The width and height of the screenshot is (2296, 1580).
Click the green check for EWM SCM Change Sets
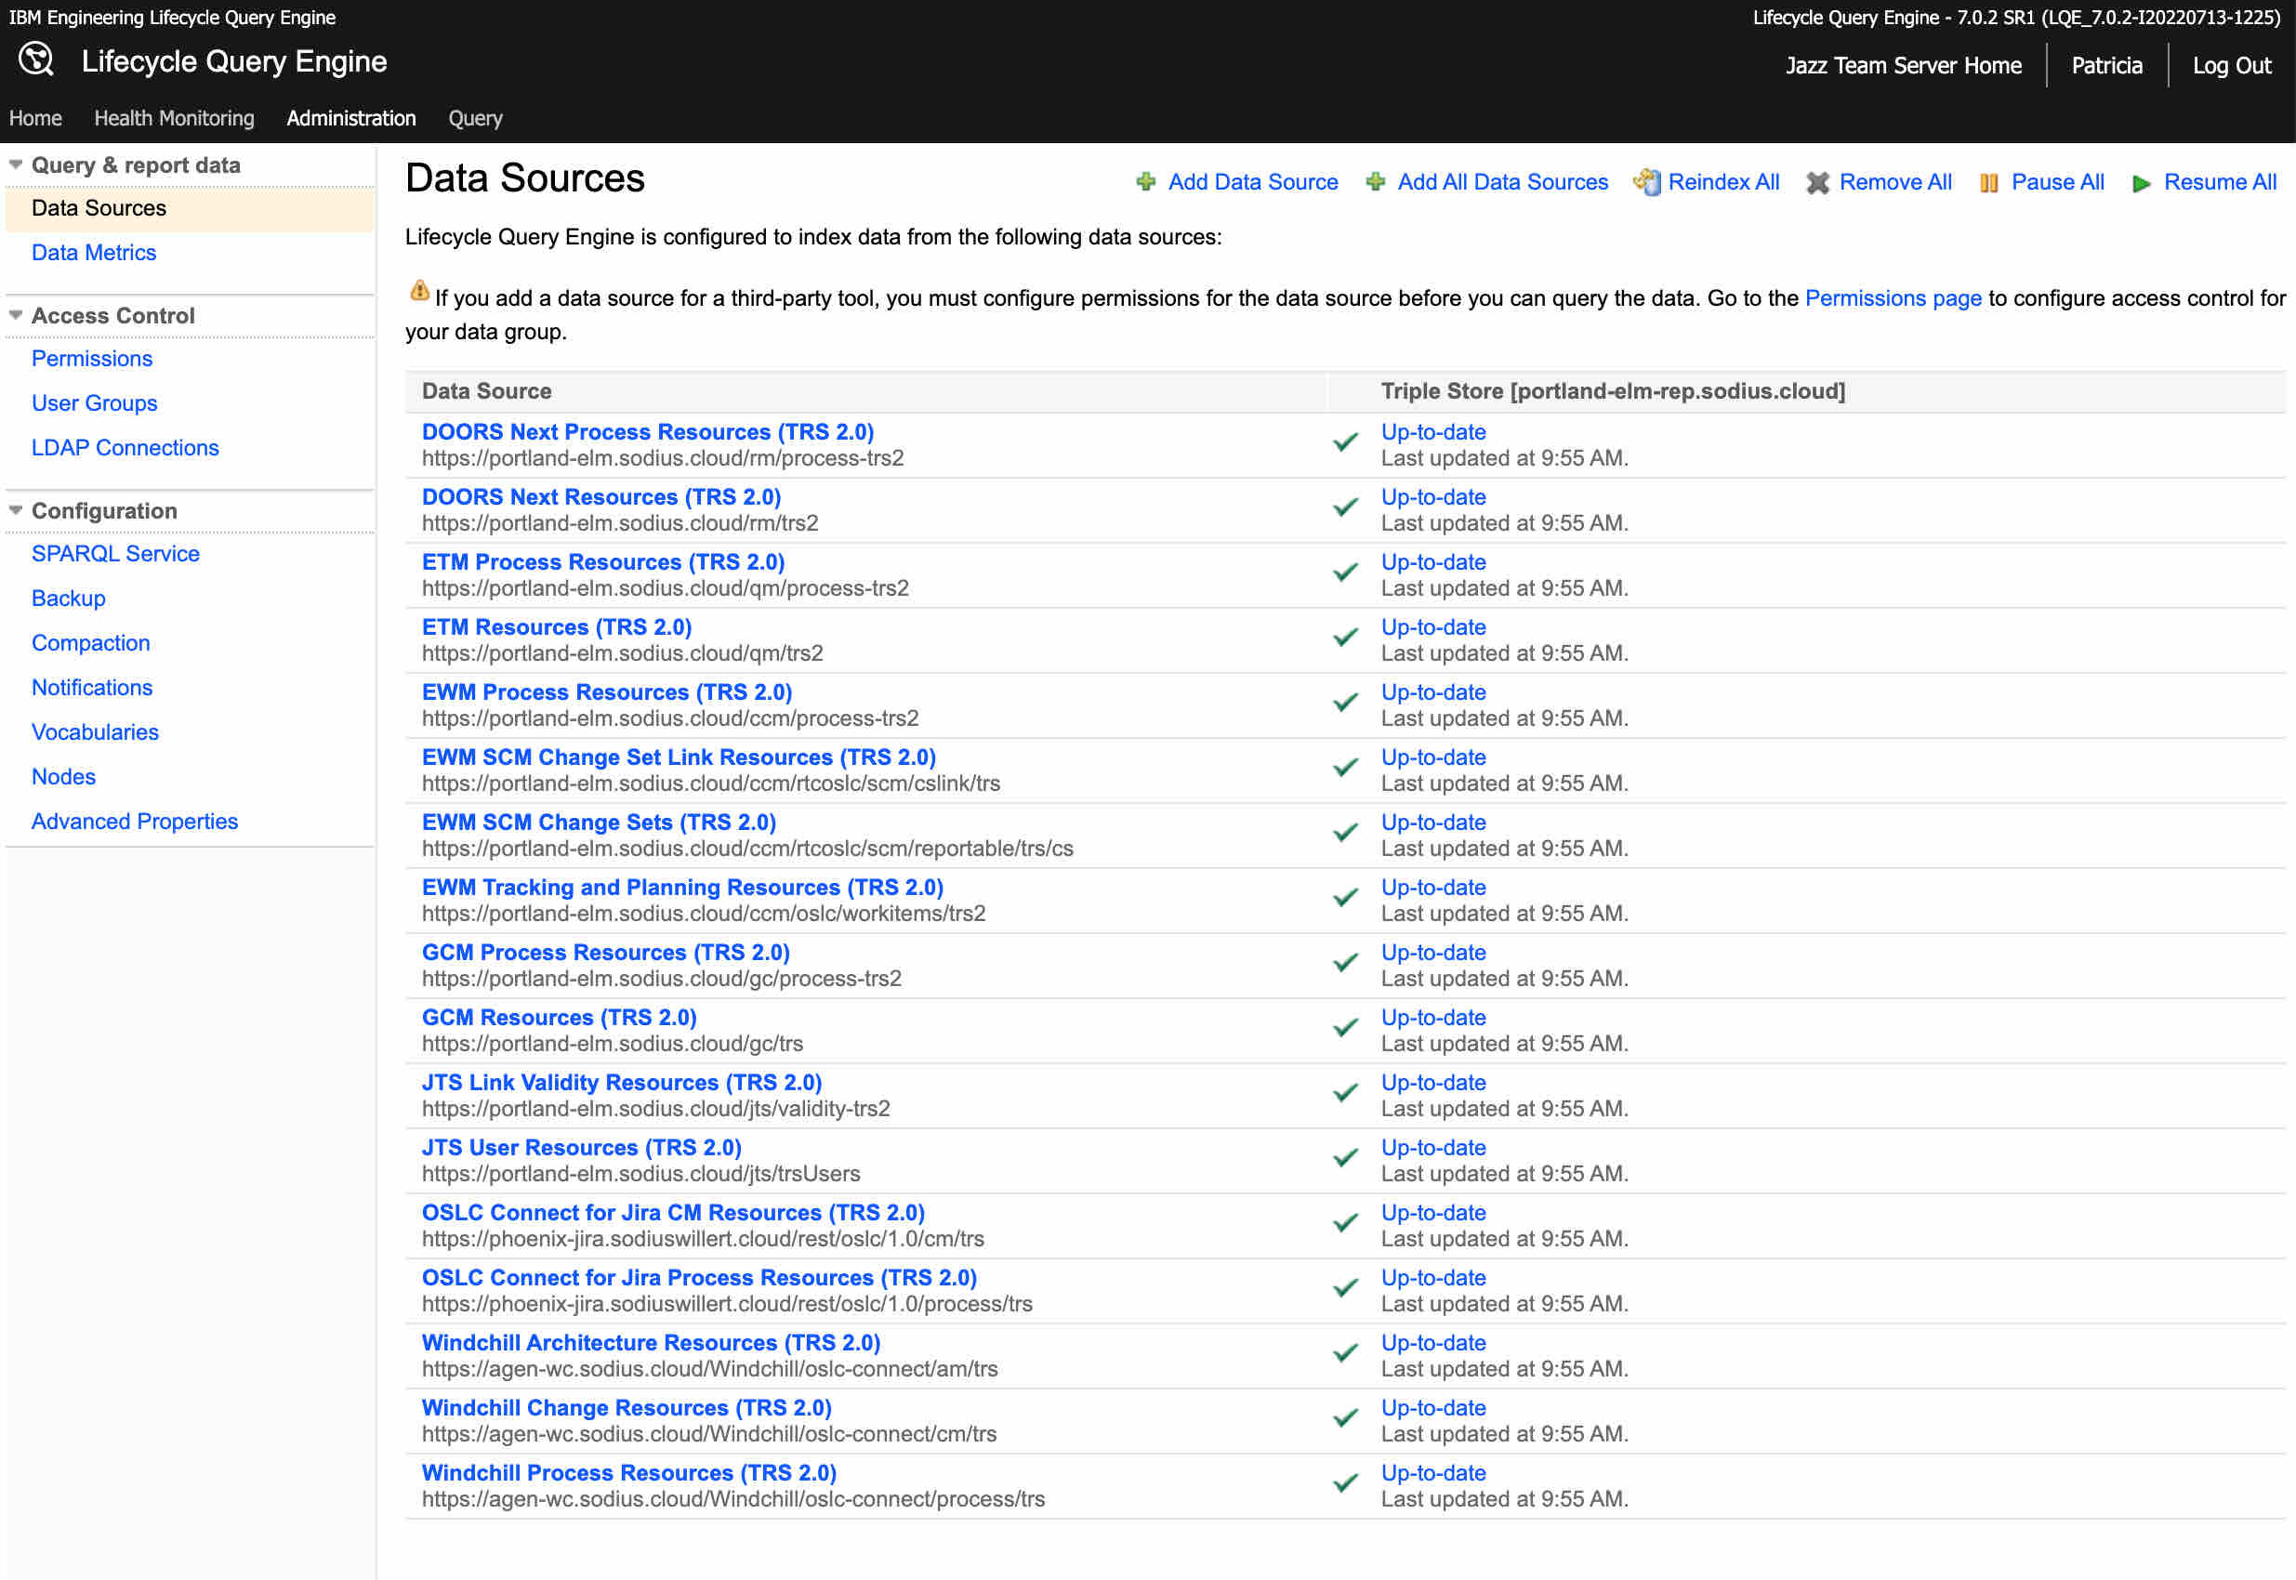pos(1344,834)
